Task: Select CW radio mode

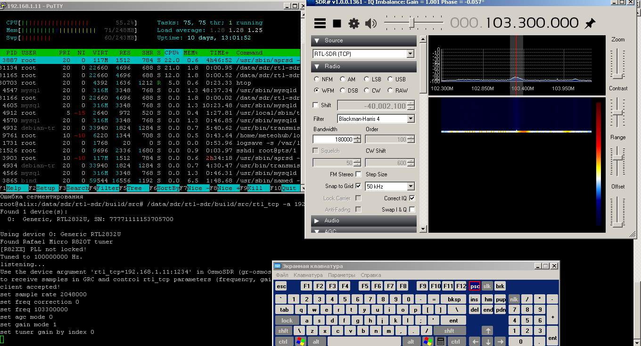Action: 371,90
